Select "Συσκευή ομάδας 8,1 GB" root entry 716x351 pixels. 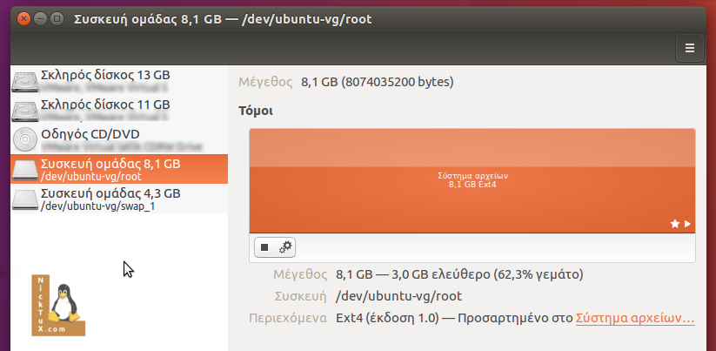(110, 164)
